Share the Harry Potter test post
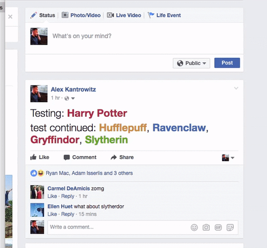 tap(122, 157)
